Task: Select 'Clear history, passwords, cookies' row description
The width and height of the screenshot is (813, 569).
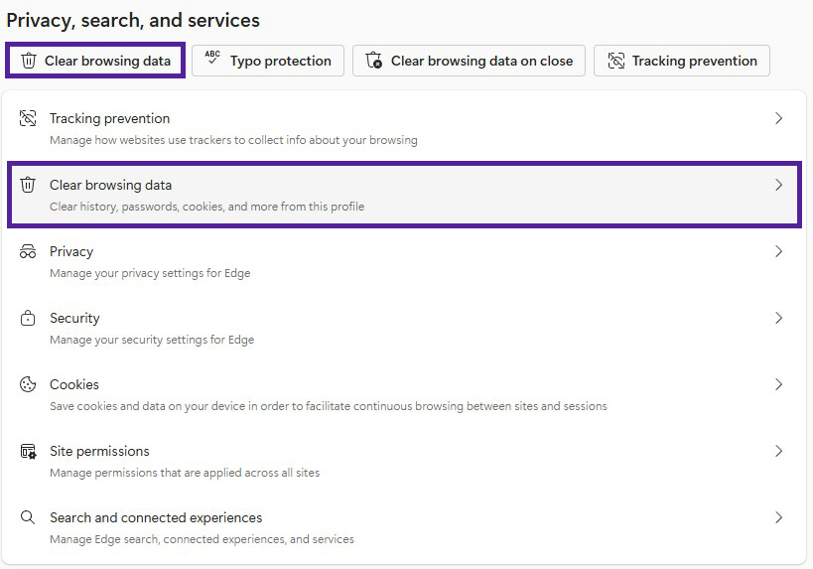Action: (x=206, y=207)
